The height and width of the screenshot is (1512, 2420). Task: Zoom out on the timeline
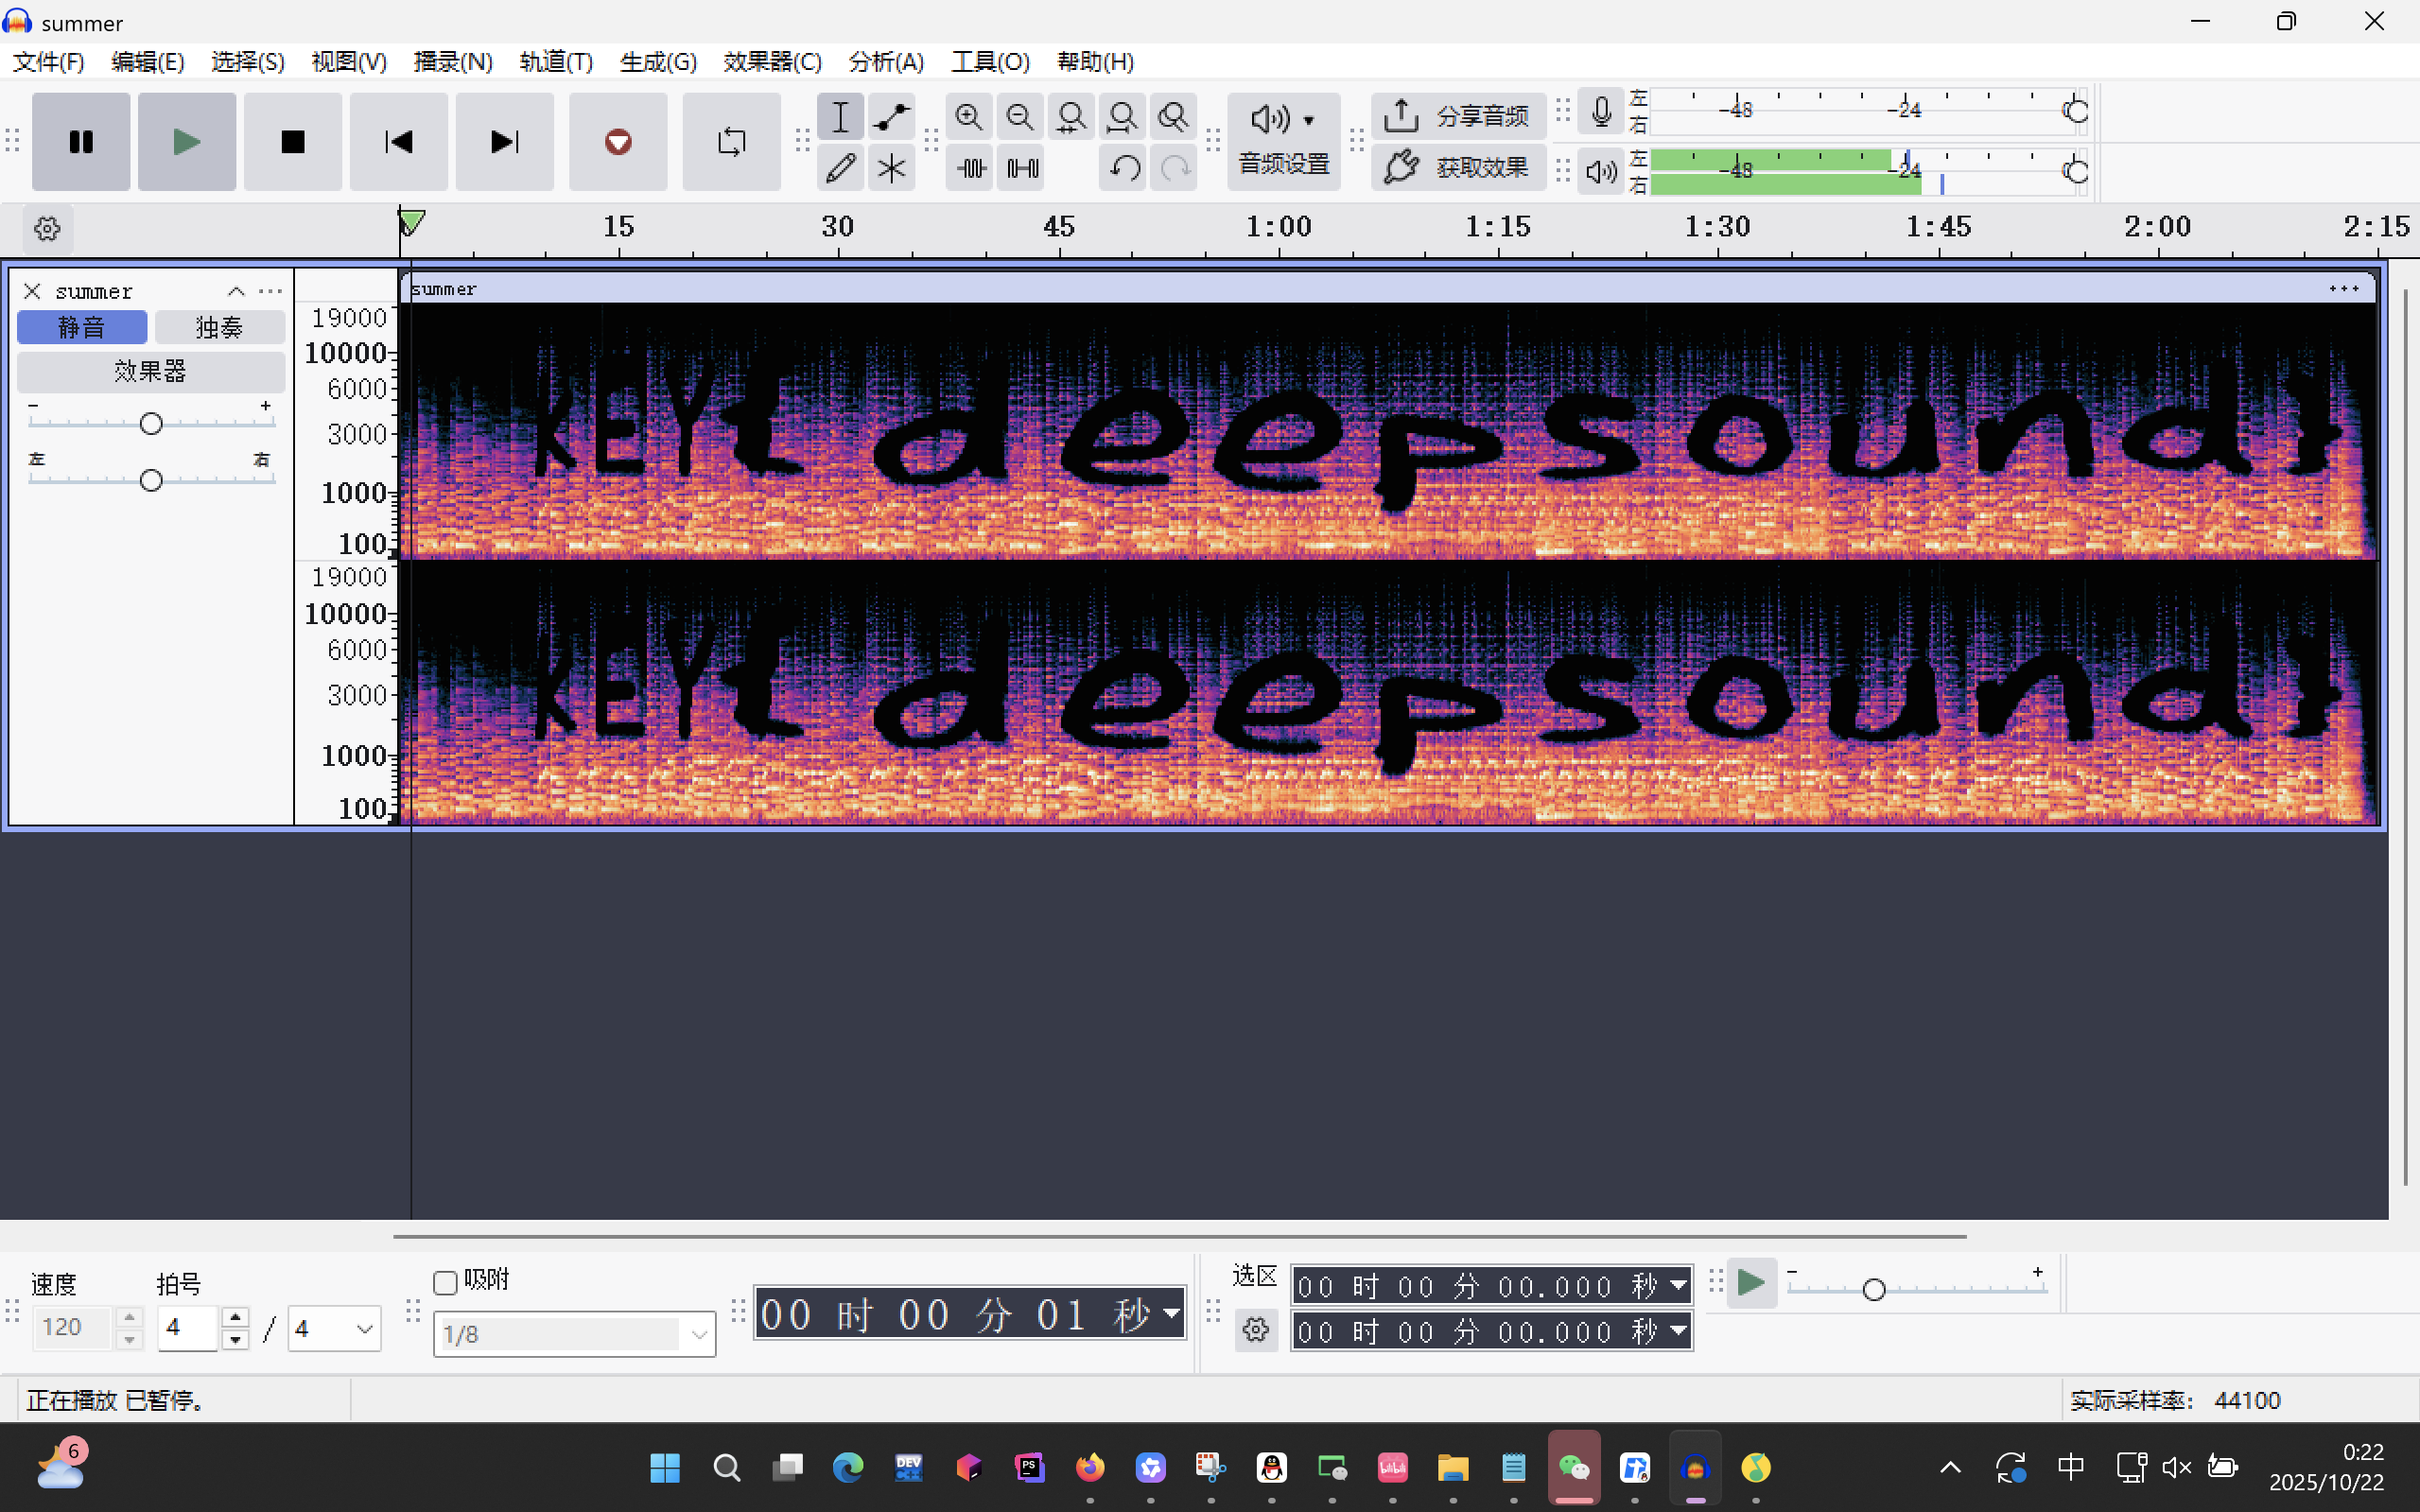coord(1019,117)
